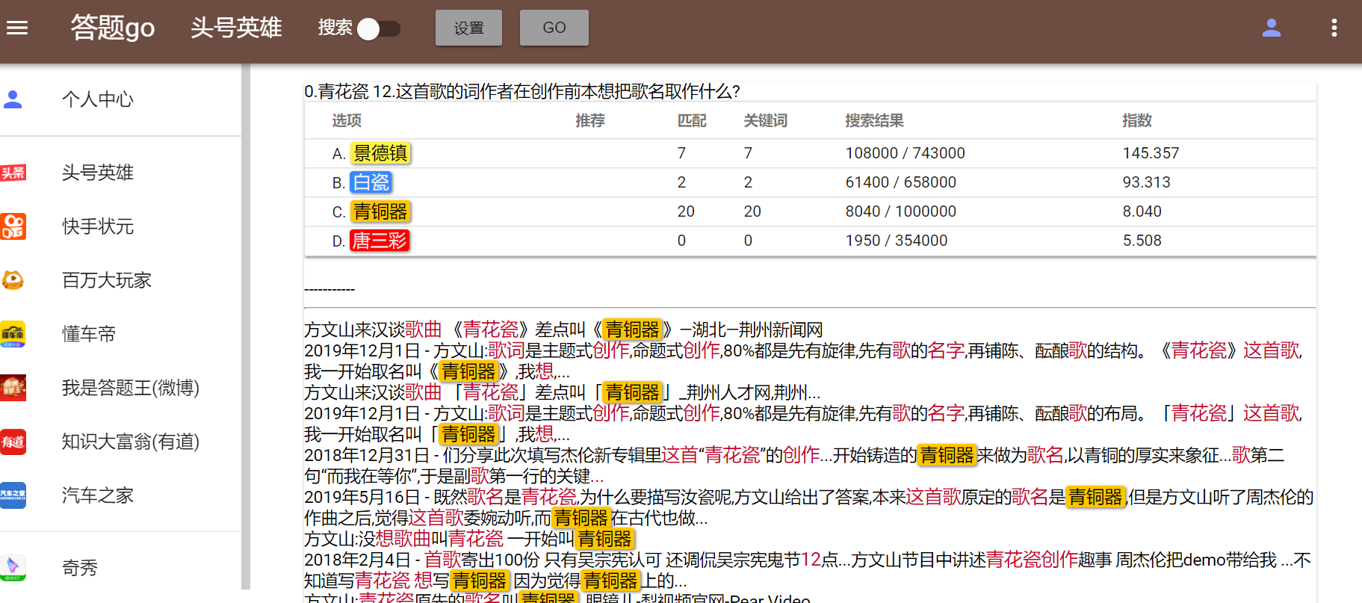Click the 搜索结果 column header
The height and width of the screenshot is (603, 1362).
tap(875, 120)
